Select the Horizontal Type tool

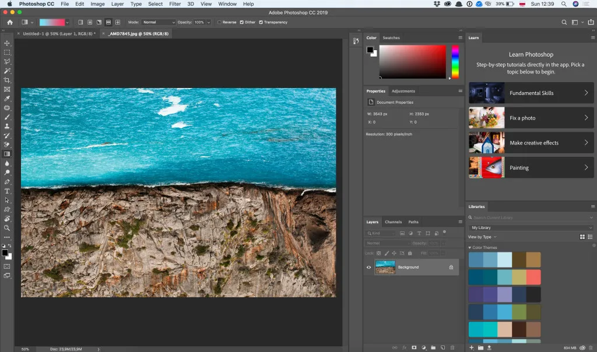7,191
